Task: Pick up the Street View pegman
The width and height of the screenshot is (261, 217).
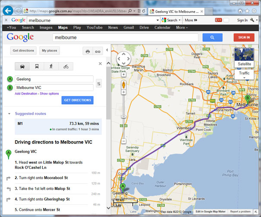Action: pos(123,85)
